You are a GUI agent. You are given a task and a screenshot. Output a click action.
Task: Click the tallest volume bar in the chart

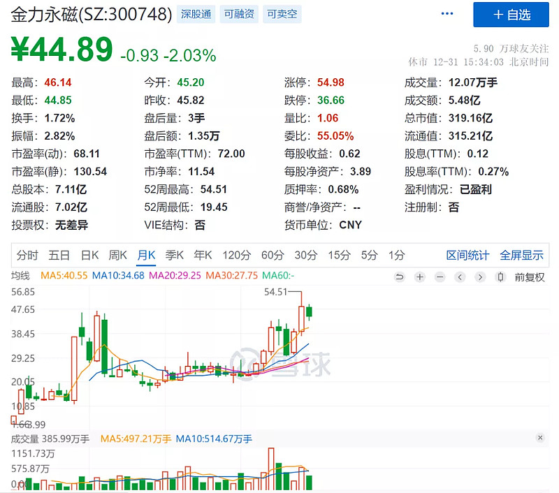click(x=271, y=469)
